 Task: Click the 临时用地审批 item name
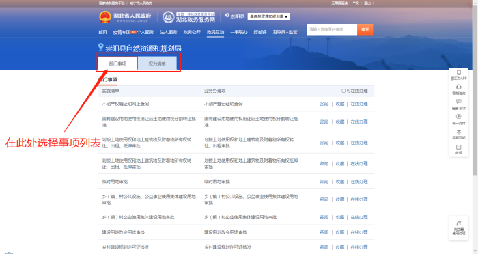tap(115, 182)
